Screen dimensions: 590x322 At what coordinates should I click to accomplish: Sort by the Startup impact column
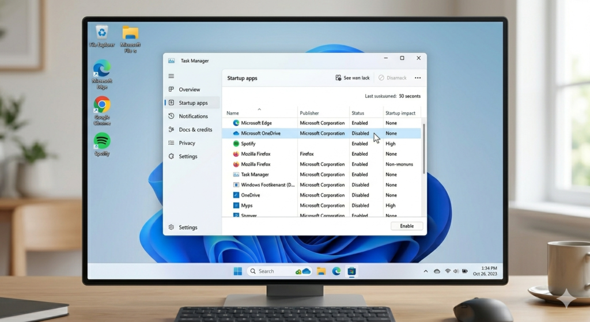pyautogui.click(x=400, y=113)
